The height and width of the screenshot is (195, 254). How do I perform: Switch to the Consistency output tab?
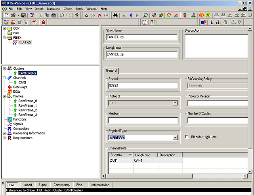coord(62,185)
